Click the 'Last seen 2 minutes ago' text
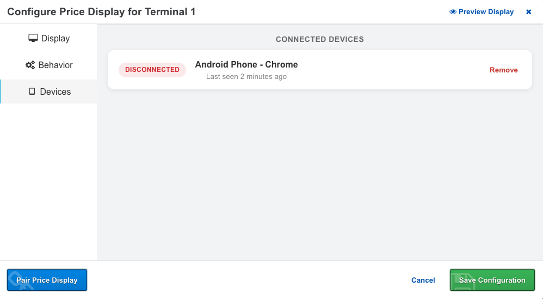 tap(246, 77)
